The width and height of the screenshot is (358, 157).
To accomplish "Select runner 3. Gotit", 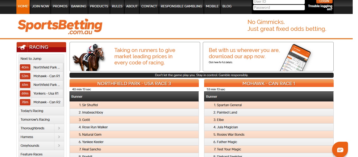I will 134,120.
